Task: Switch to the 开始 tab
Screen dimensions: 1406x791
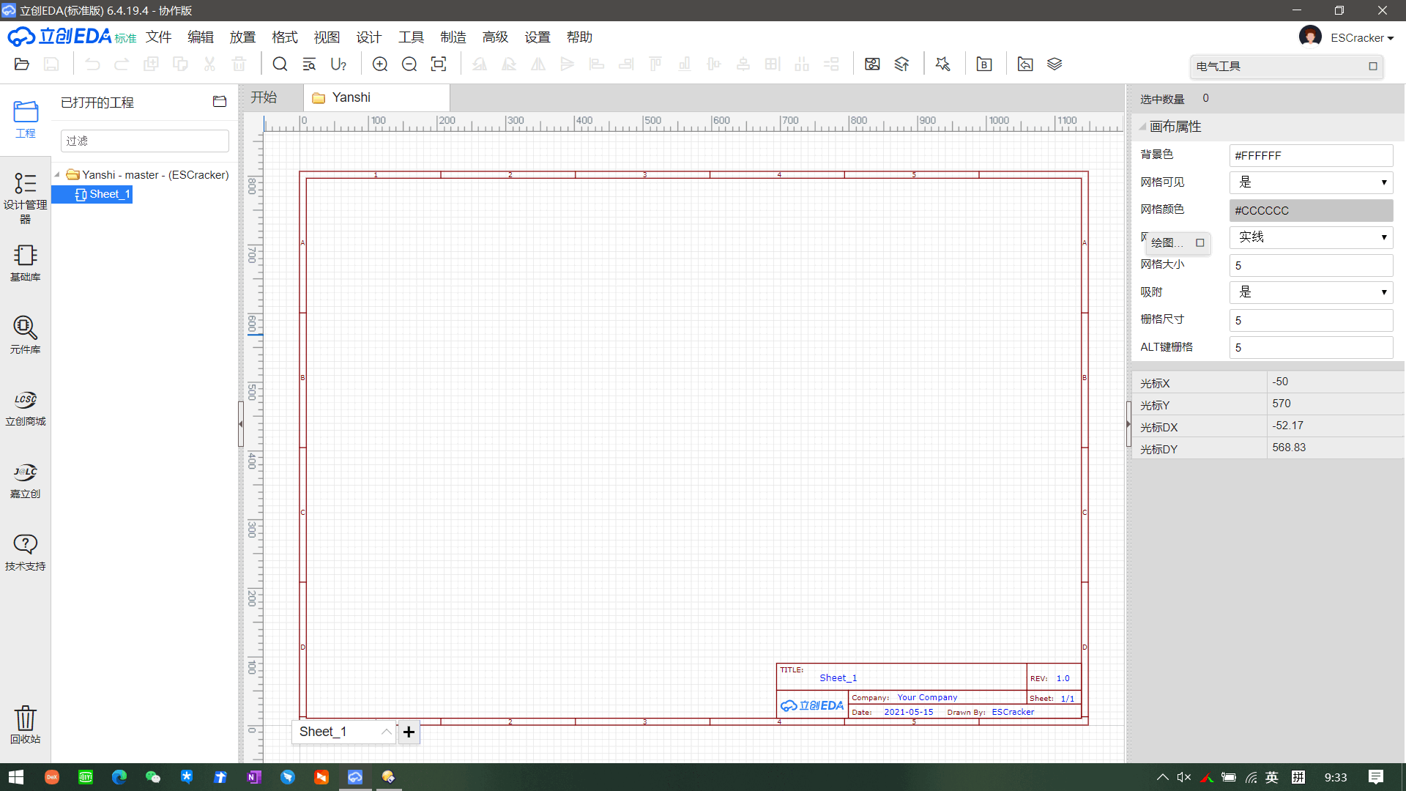Action: [x=264, y=97]
